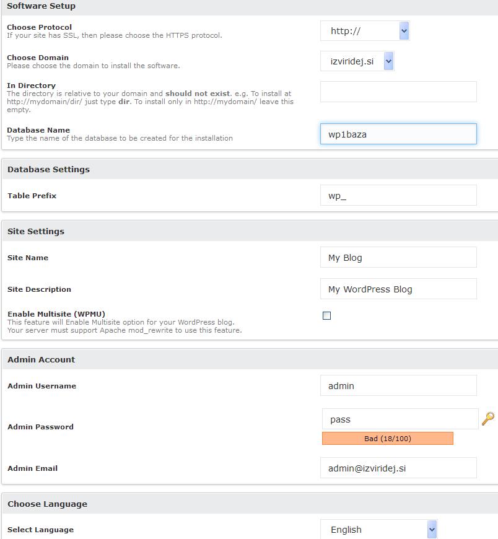Click the Software Setup section header
This screenshot has width=498, height=539.
(x=41, y=6)
